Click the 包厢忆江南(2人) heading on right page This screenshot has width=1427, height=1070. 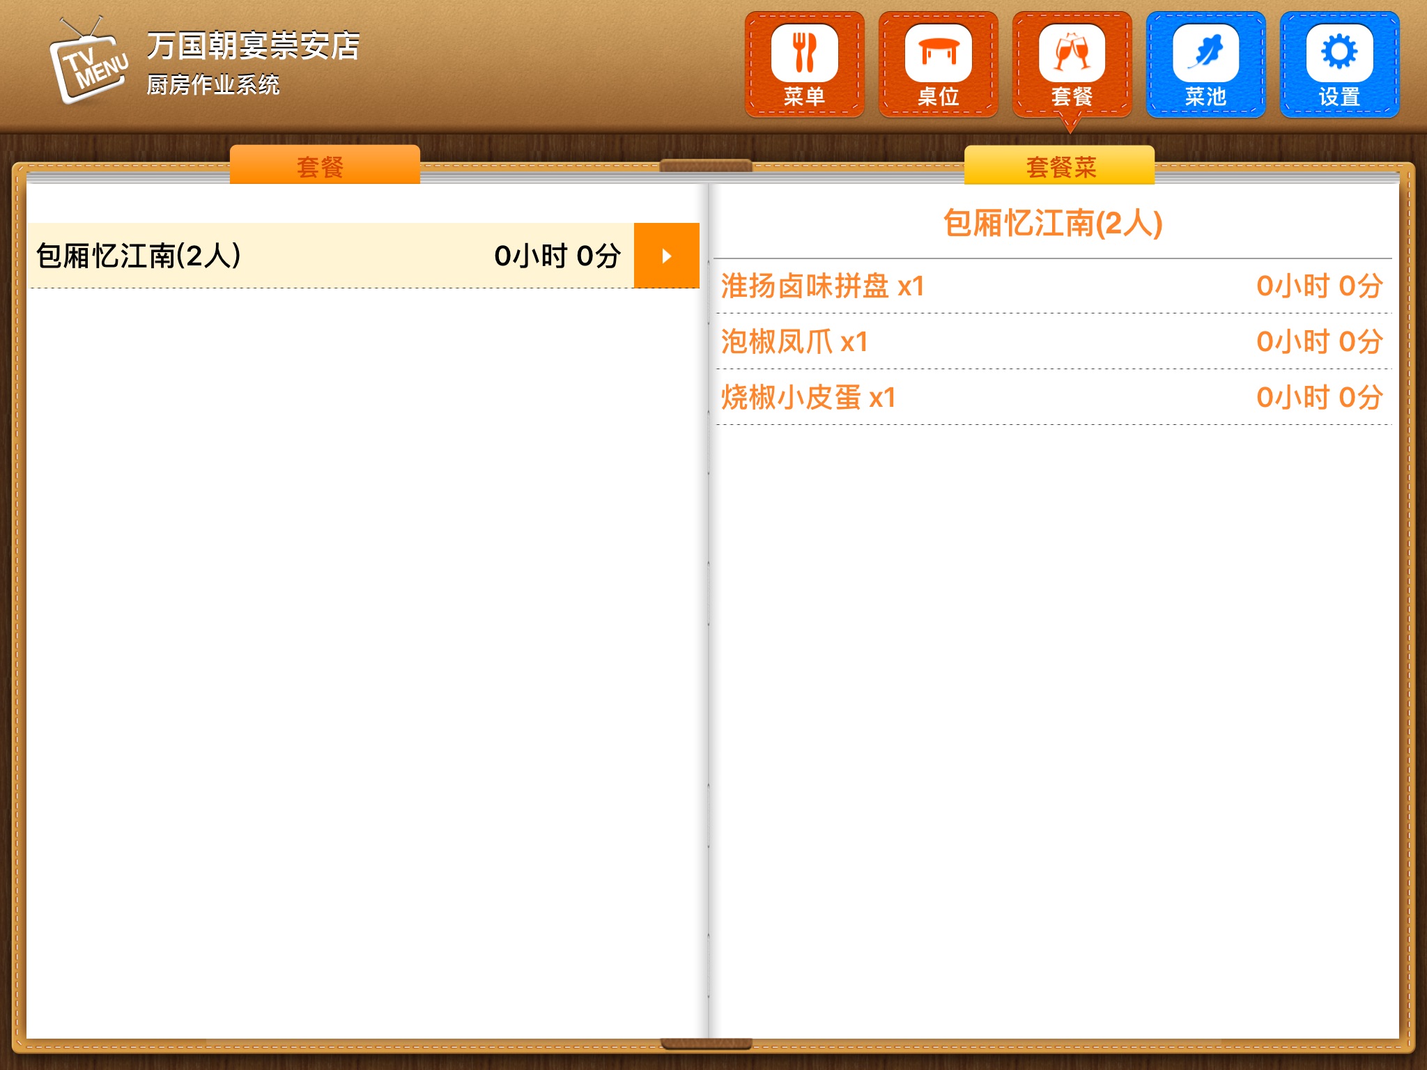click(x=1053, y=224)
